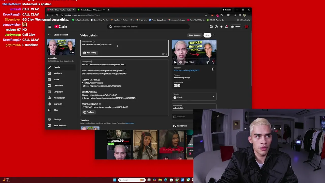Open the three-dot options next to Save
The image size is (325, 183).
(x=214, y=35)
